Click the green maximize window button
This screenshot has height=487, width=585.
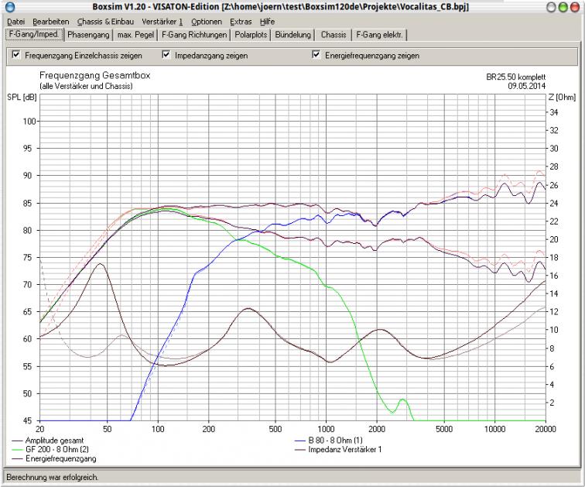[563, 7]
